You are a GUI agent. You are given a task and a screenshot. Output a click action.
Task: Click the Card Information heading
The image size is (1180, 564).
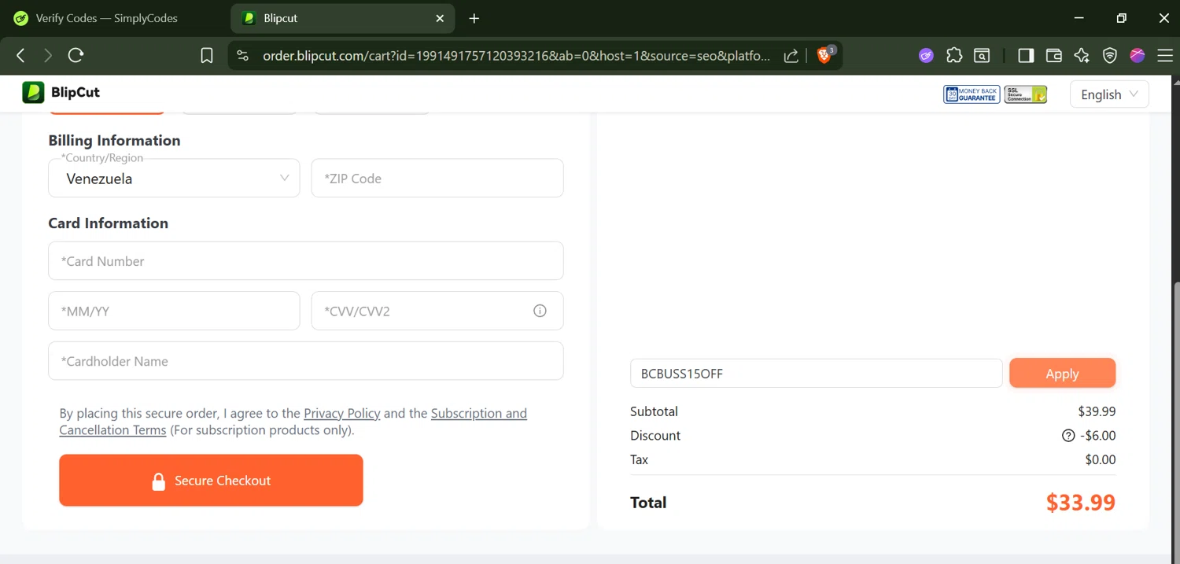click(x=108, y=223)
